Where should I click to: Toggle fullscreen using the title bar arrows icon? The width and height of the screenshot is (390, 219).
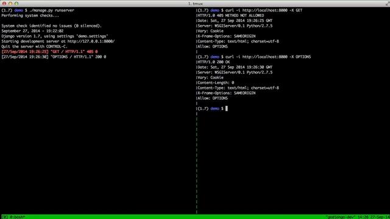388,4
